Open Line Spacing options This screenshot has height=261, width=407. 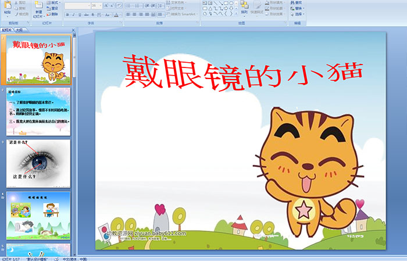click(160, 6)
